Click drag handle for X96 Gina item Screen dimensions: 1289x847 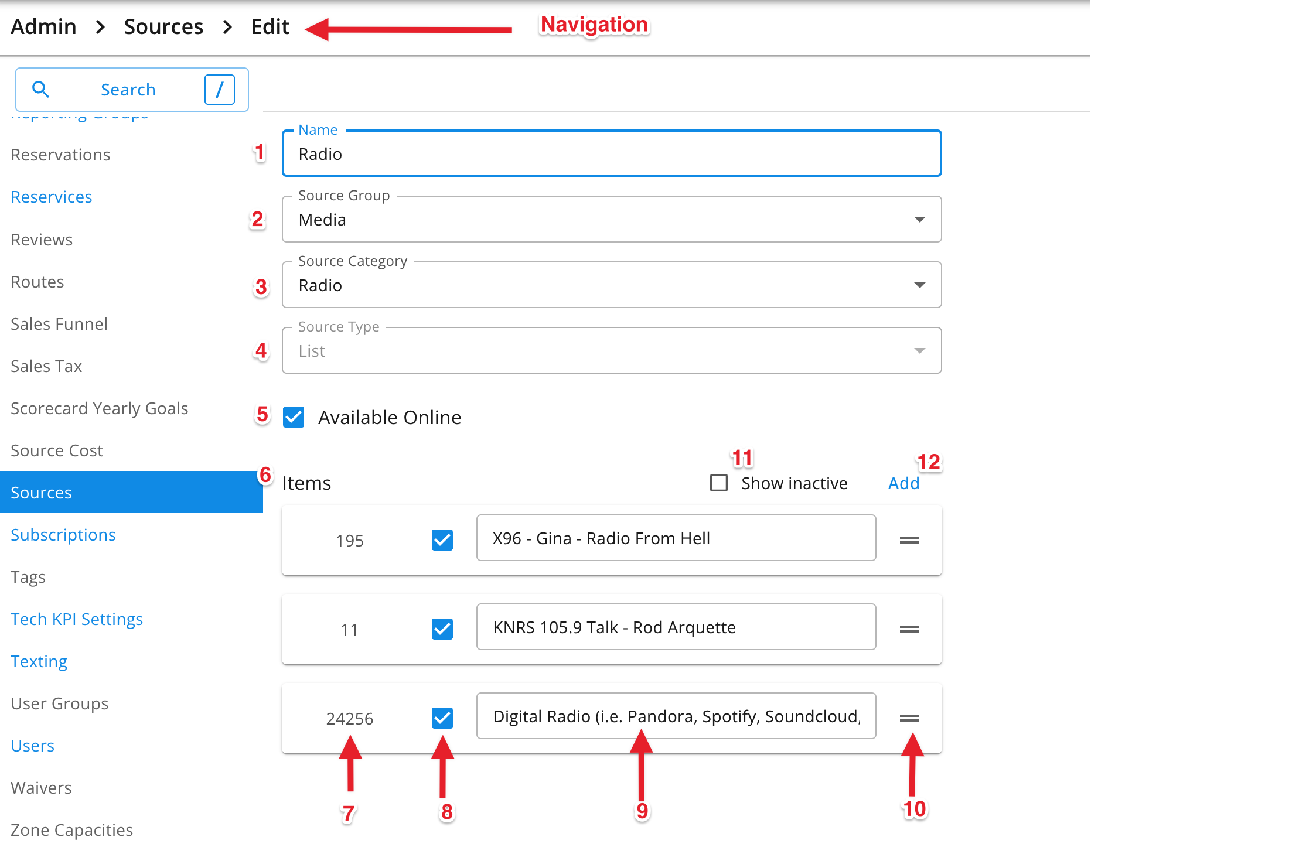(909, 540)
